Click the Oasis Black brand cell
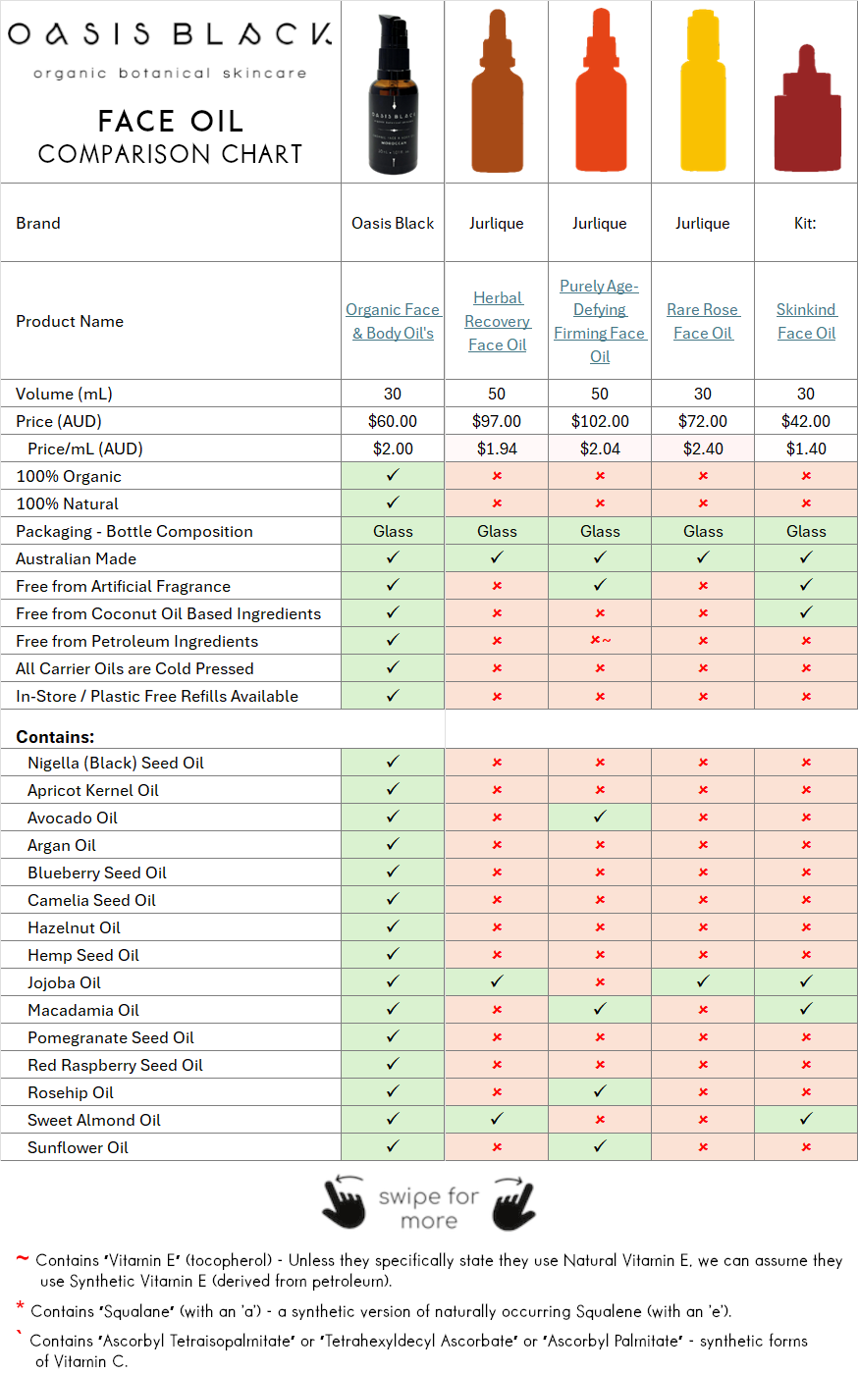Viewport: 858px width, 1374px height. 393,223
